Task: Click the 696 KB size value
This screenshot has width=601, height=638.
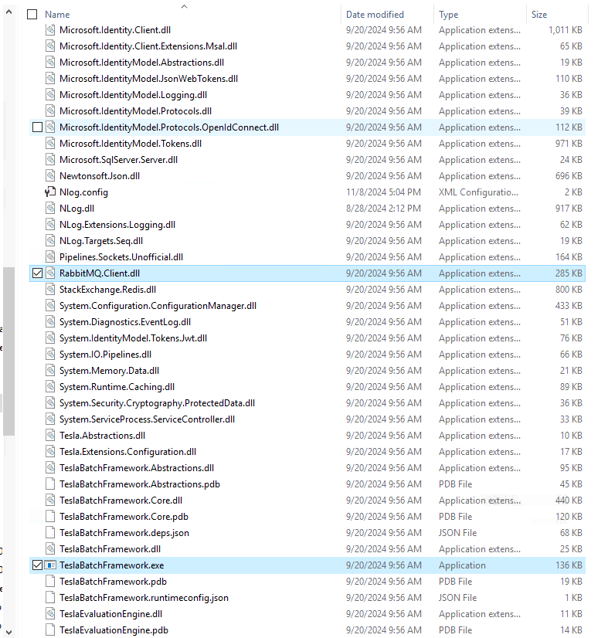Action: (x=569, y=176)
